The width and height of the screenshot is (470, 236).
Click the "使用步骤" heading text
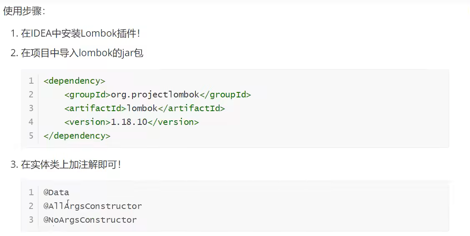point(23,11)
